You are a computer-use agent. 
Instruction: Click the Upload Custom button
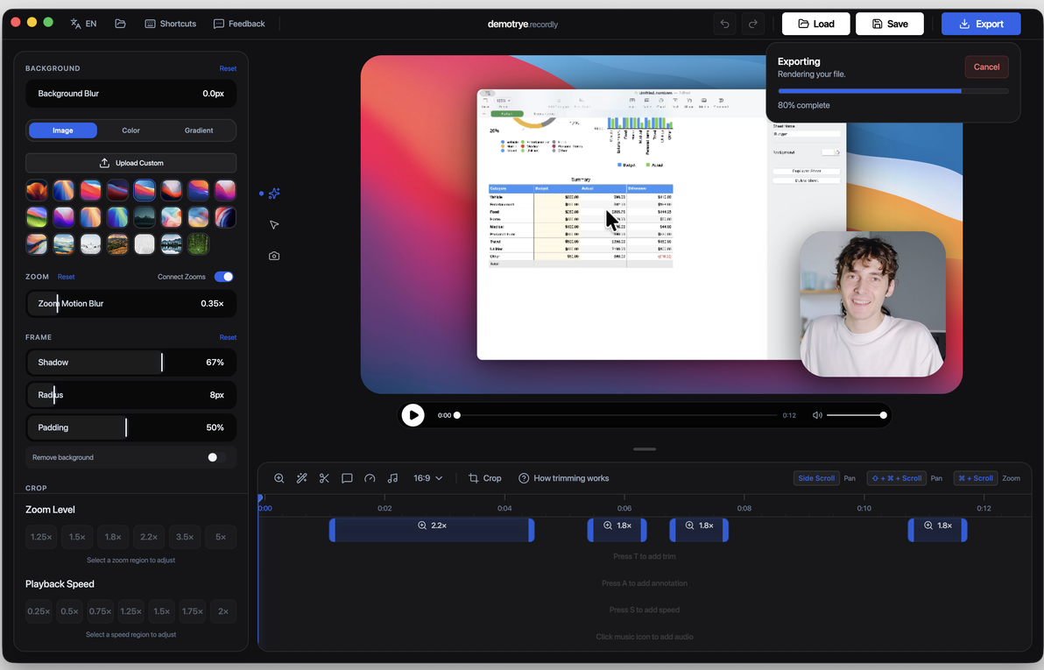[130, 163]
